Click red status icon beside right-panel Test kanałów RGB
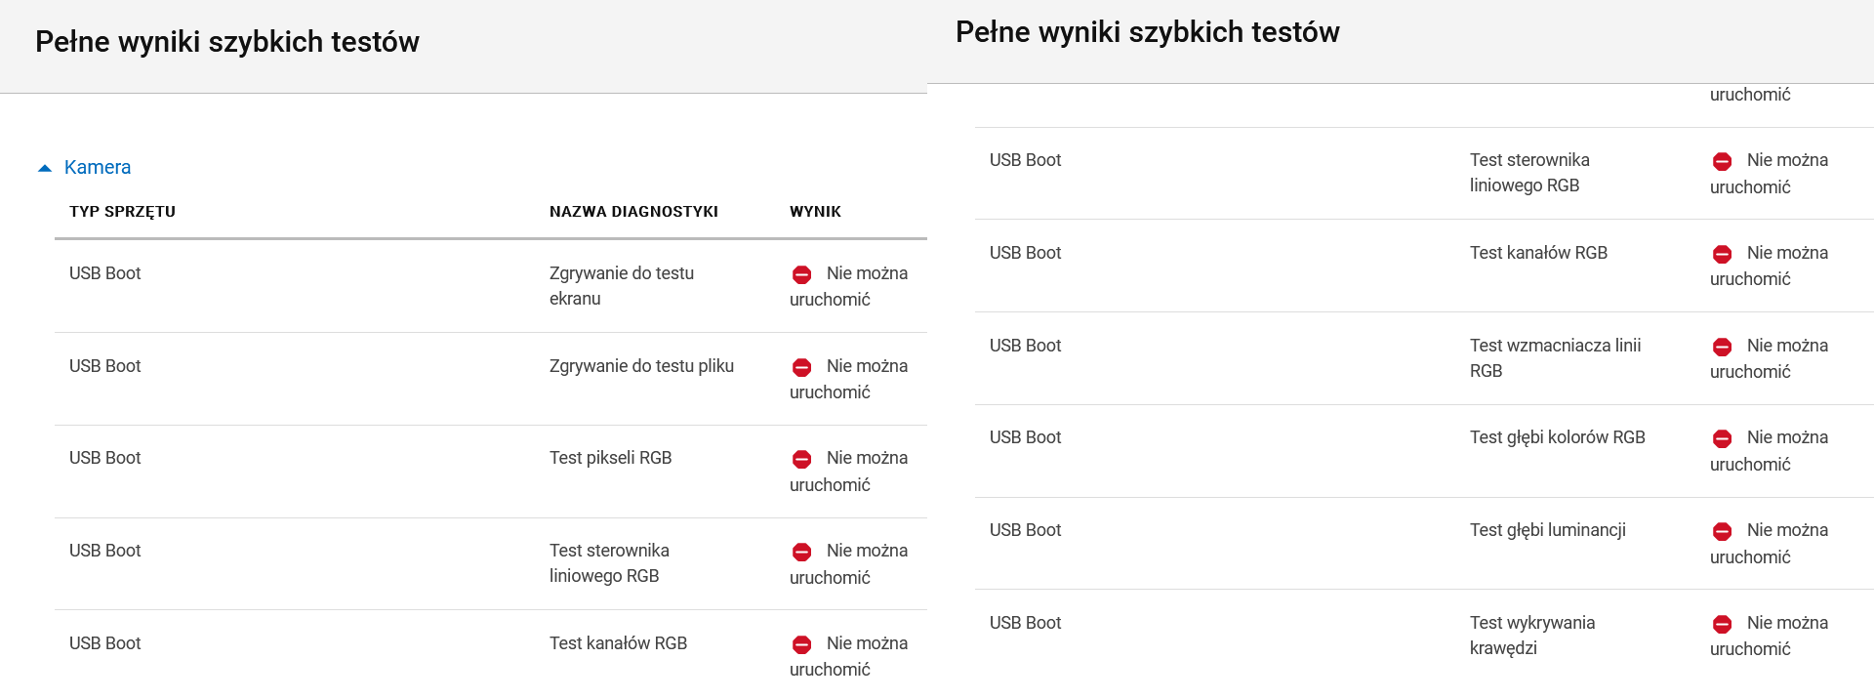 (x=1723, y=254)
